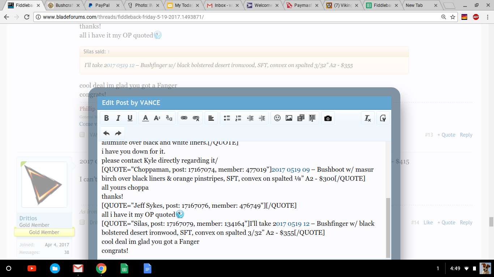
Task: Toggle bold formatting in the editor
Action: click(x=106, y=118)
